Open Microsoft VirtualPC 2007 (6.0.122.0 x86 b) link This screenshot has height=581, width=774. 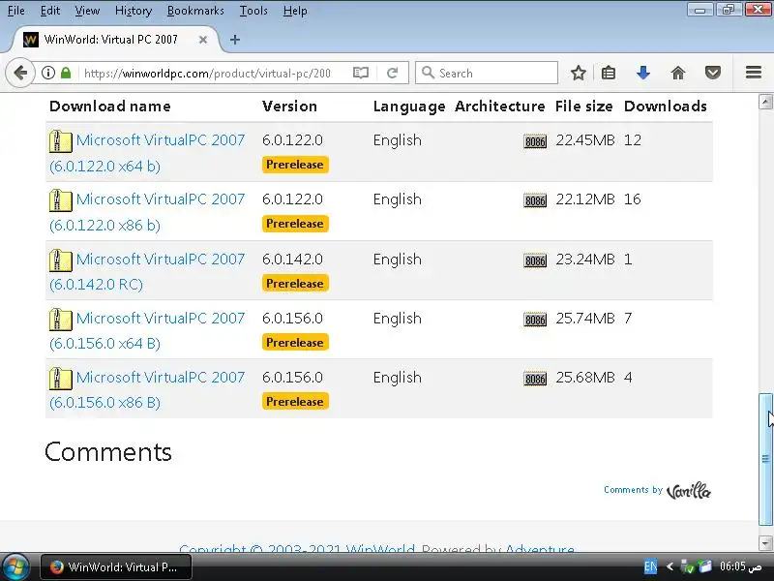pyautogui.click(x=147, y=212)
